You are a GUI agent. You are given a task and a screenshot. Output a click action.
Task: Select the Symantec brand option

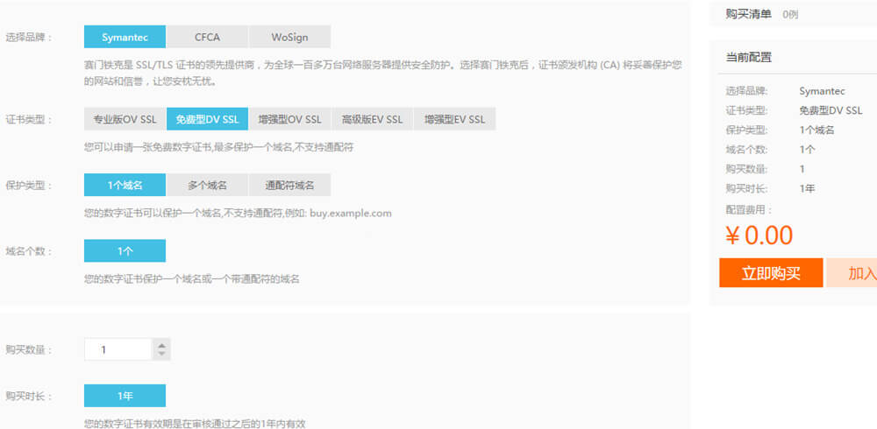[125, 37]
